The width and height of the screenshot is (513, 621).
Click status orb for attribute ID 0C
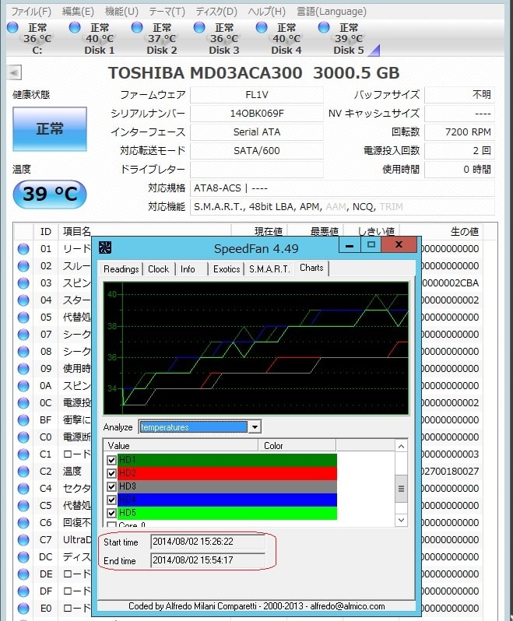pos(23,403)
